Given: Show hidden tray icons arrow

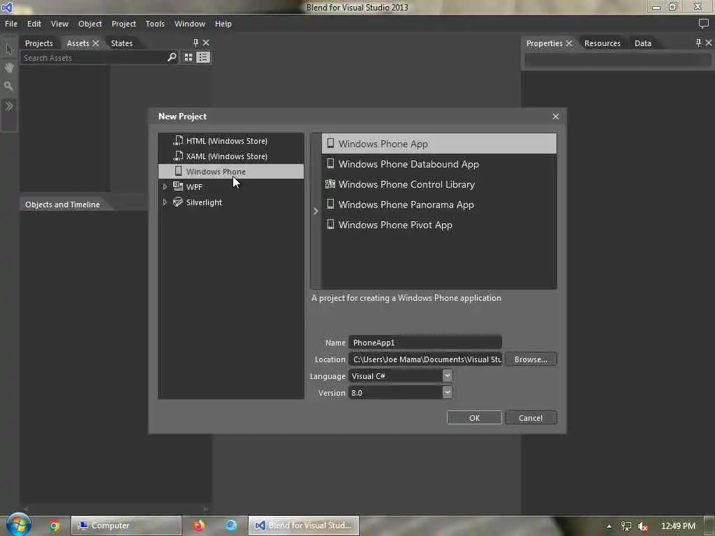Looking at the screenshot, I should pyautogui.click(x=609, y=526).
